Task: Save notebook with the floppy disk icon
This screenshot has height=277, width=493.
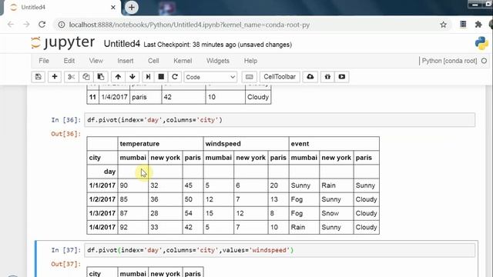Action: pyautogui.click(x=38, y=77)
